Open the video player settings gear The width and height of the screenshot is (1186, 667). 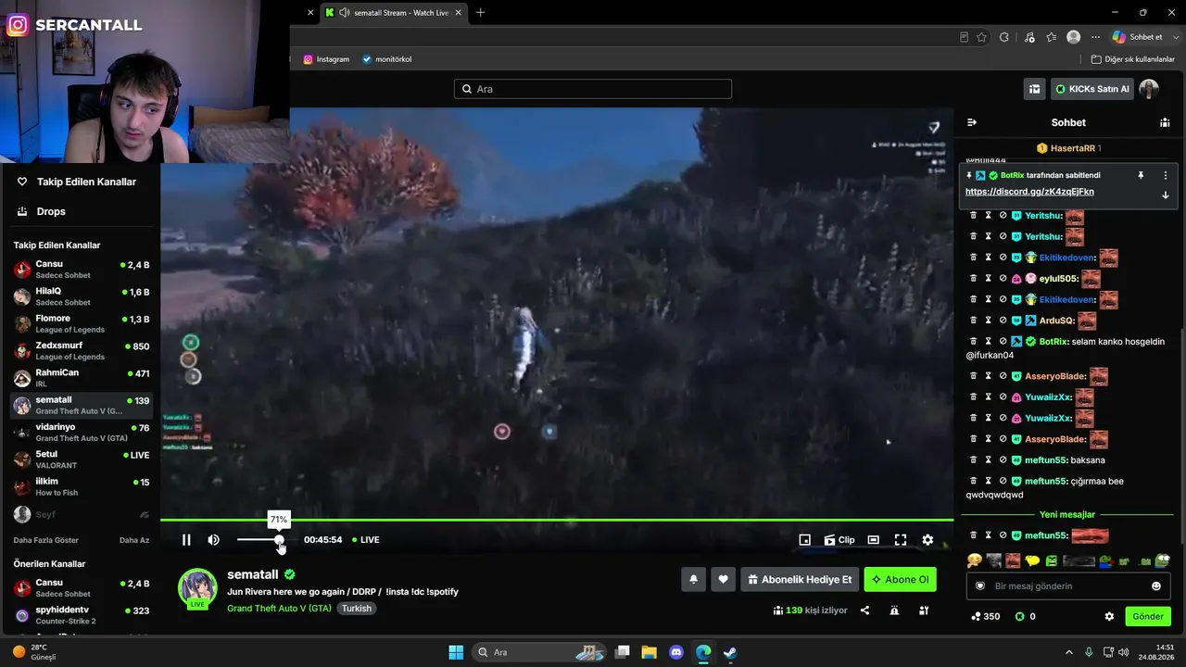coord(927,540)
